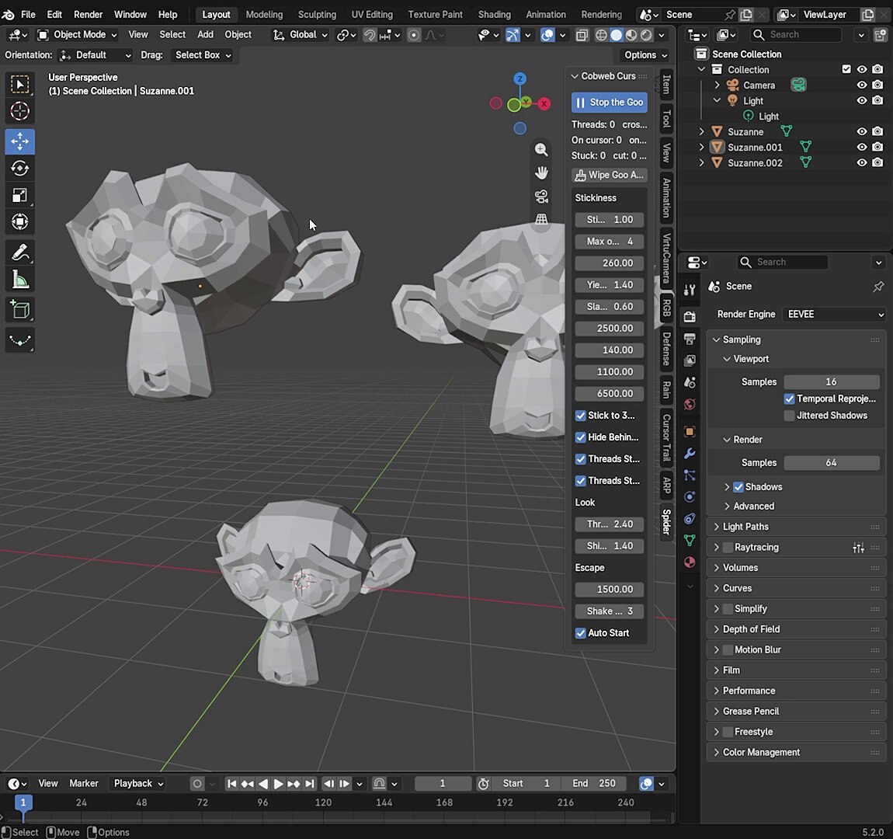Open the Drag Select Box dropdown

click(203, 55)
